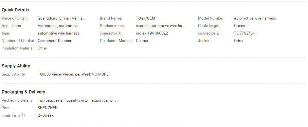Click the Packaging & Delivery heading
308x127 pixels.
tap(23, 92)
